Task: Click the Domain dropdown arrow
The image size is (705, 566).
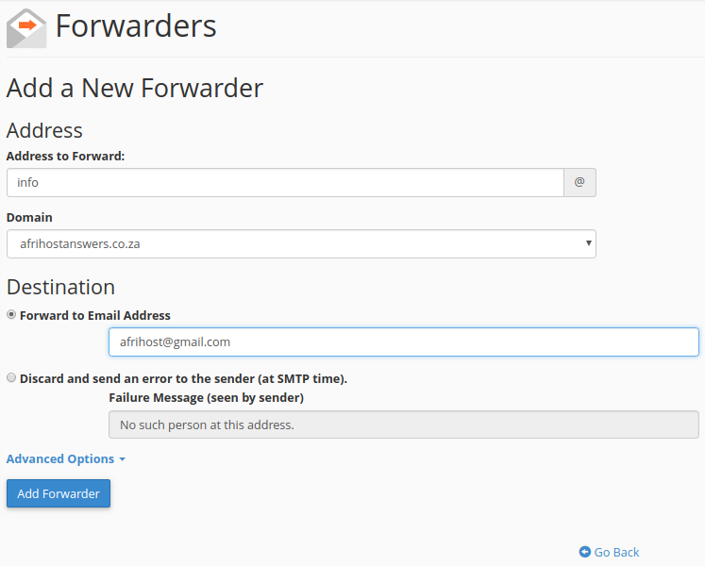Action: 589,243
